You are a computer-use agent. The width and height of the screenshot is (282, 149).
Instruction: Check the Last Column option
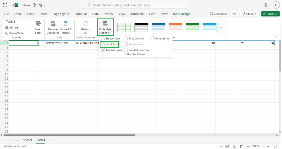click(x=126, y=44)
